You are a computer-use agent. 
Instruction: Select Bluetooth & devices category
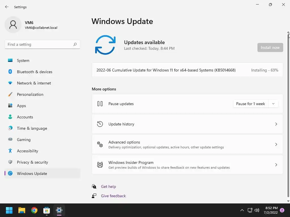pos(42,71)
